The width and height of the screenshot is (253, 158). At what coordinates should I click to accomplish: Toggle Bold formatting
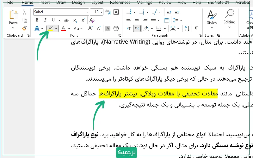37,20
